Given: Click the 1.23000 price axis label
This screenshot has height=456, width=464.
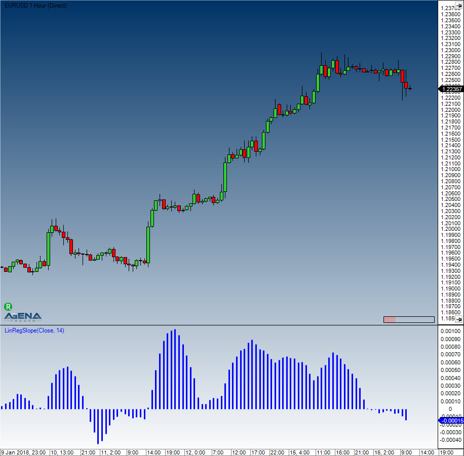Looking at the screenshot, I should click(x=450, y=50).
